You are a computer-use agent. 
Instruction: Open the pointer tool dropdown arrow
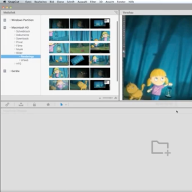66,105
